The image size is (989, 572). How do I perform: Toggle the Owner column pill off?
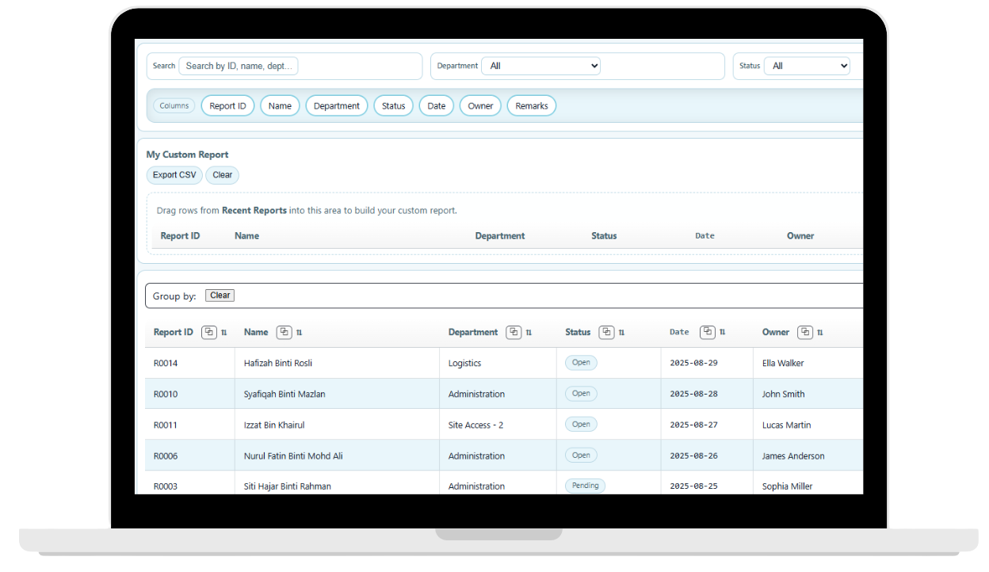(x=480, y=105)
